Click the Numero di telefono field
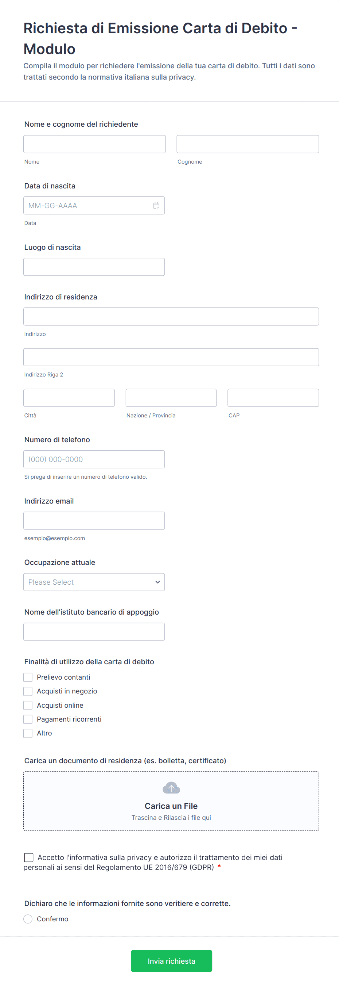 tap(94, 459)
